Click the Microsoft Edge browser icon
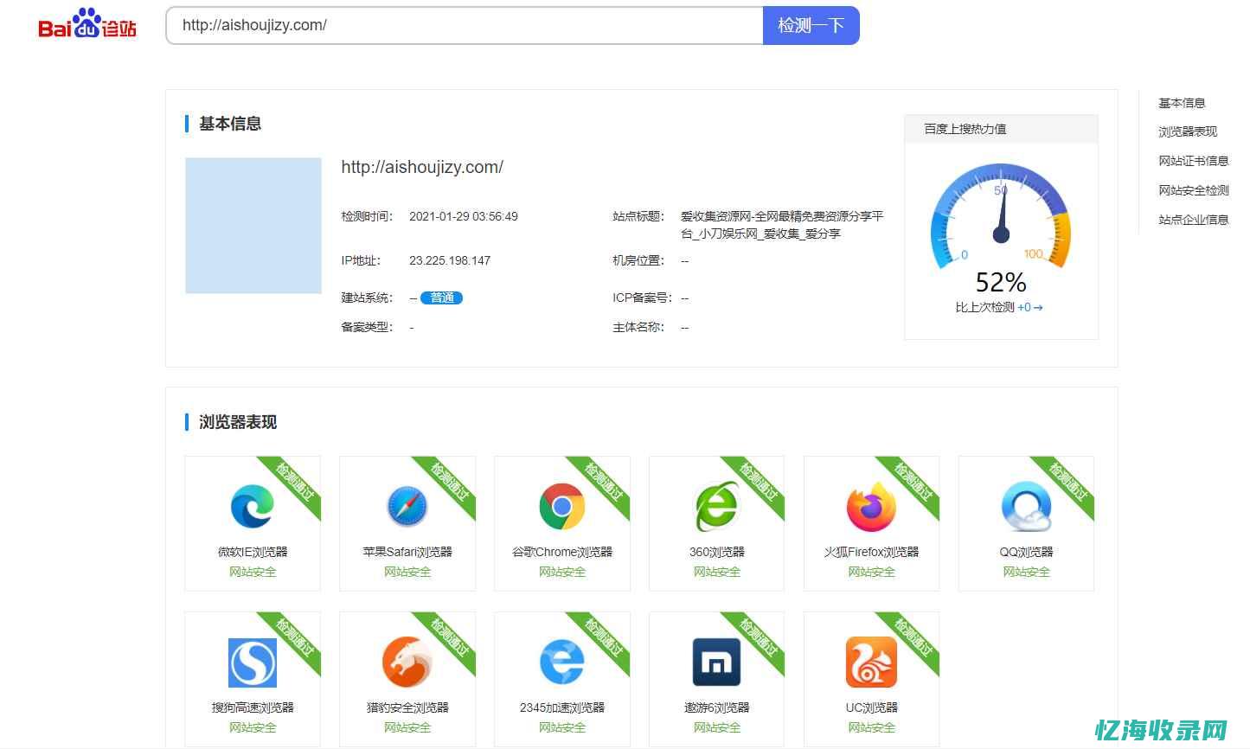 [253, 507]
